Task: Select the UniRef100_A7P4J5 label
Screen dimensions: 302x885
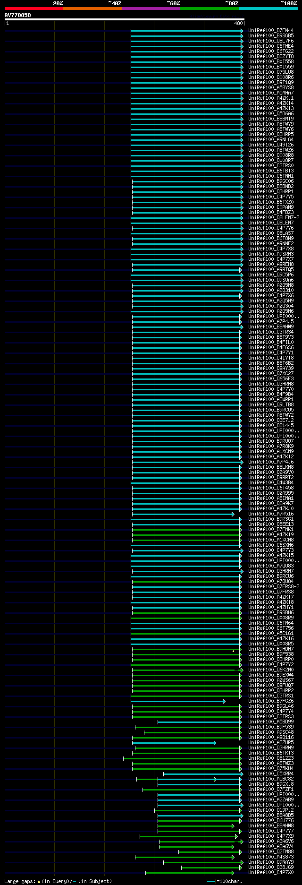Action: pos(271,322)
